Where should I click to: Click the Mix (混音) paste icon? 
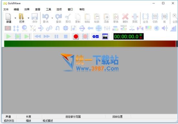(x=106, y=16)
